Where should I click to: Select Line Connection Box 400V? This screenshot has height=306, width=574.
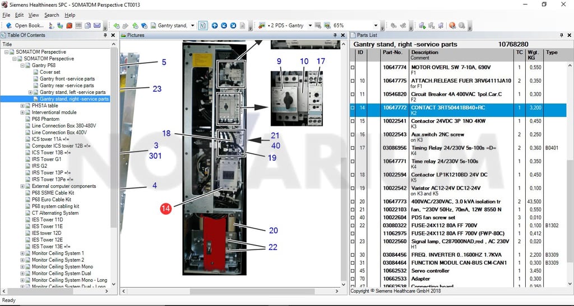[59, 133]
